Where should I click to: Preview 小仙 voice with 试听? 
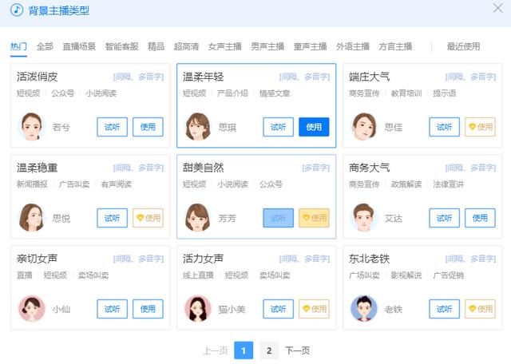(x=112, y=309)
